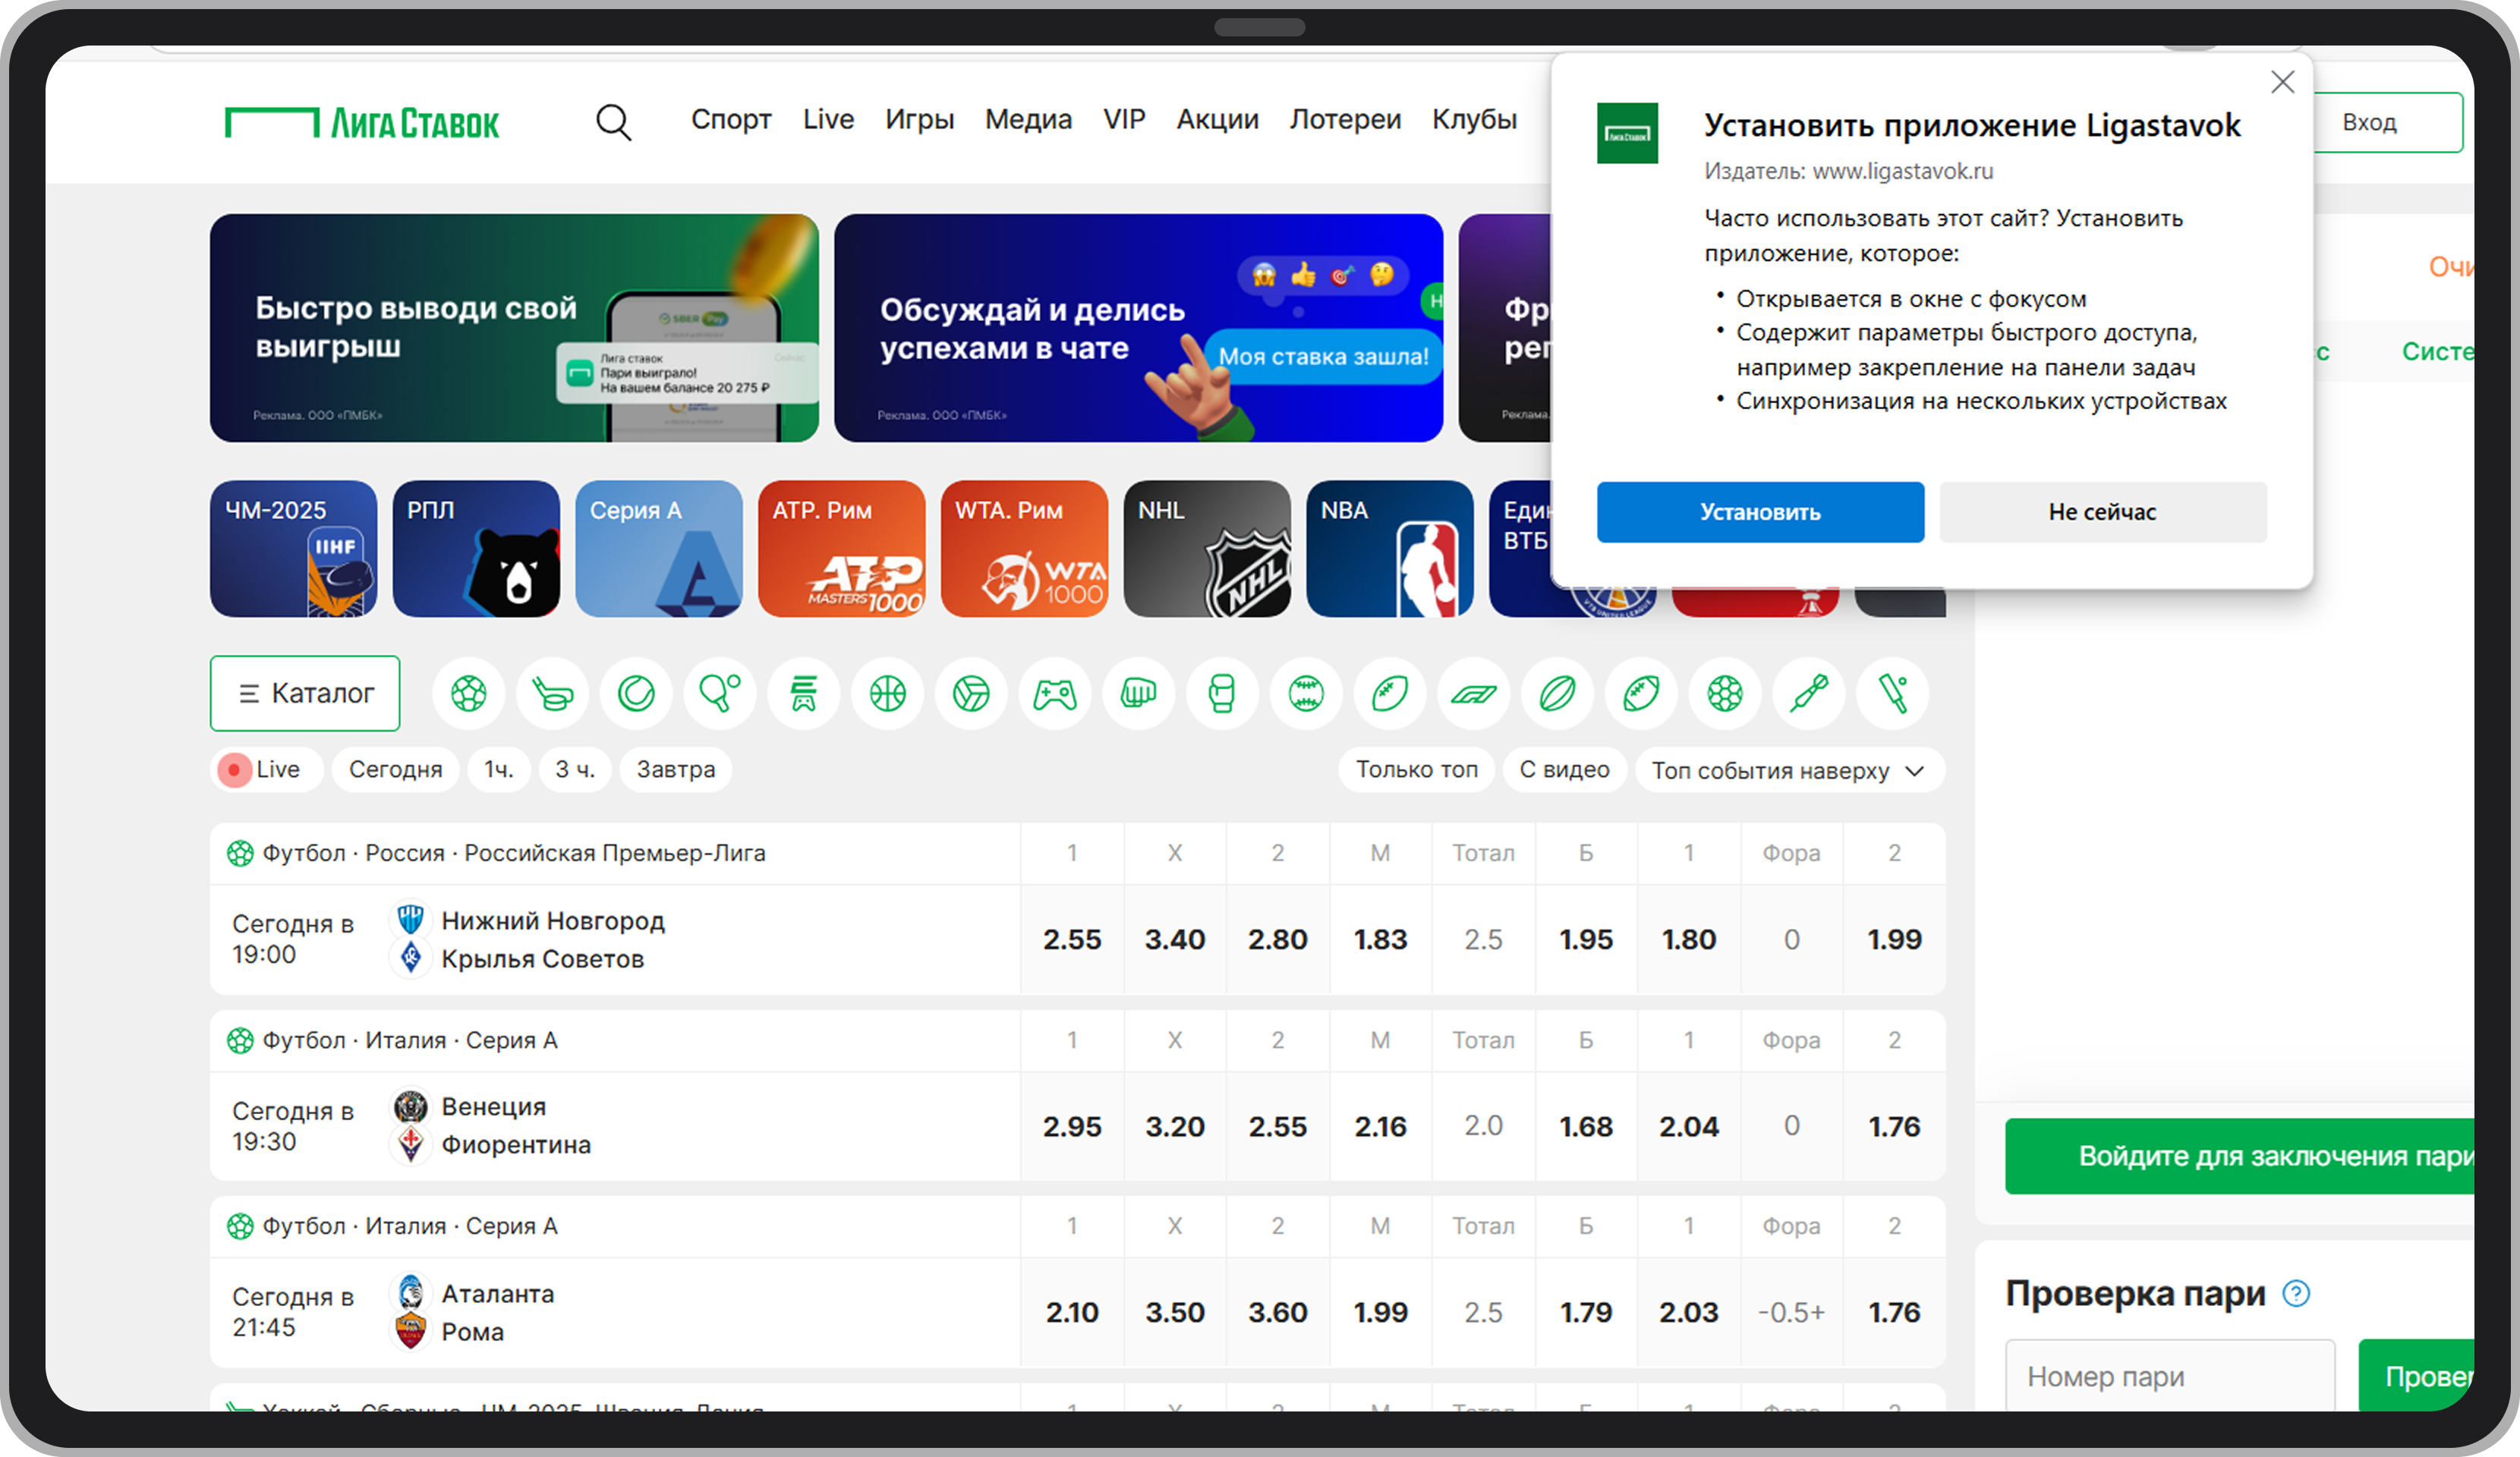Open search with the magnifier icon
2520x1457 pixels.
tap(613, 122)
